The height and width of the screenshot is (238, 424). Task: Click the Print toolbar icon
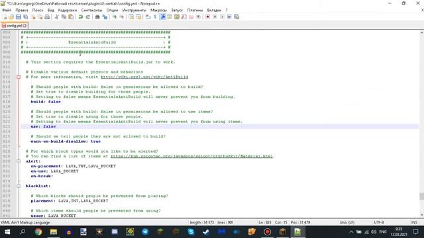click(47, 17)
